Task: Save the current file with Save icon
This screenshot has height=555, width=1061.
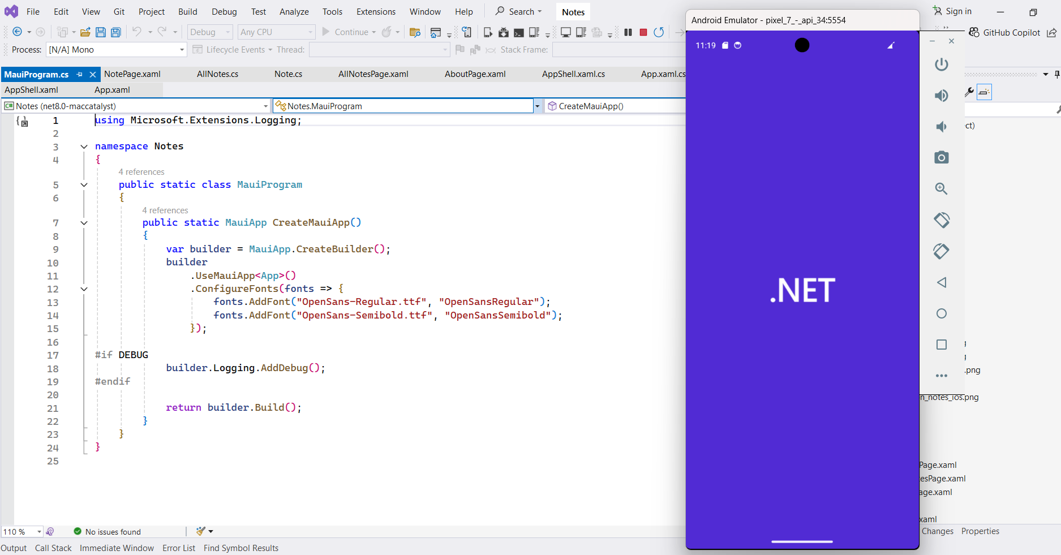Action: [x=101, y=32]
